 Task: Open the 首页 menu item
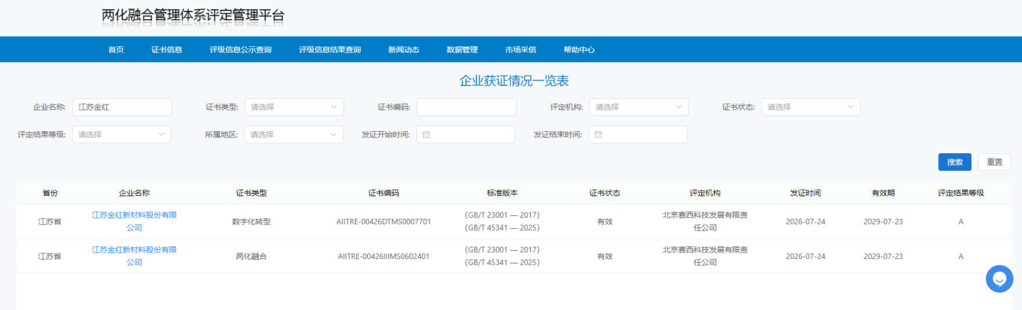point(116,49)
